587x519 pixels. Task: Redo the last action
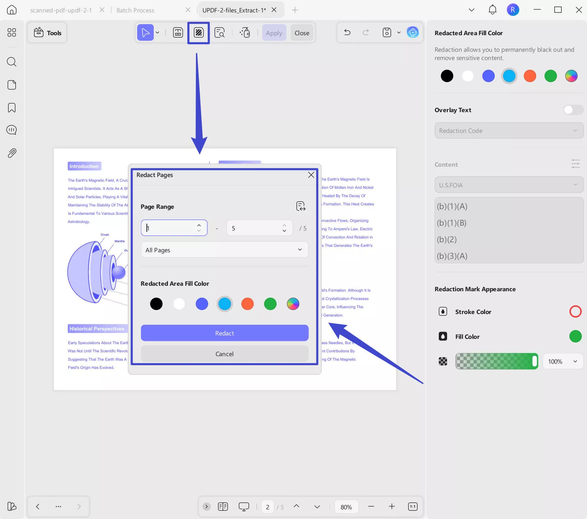[x=366, y=32]
